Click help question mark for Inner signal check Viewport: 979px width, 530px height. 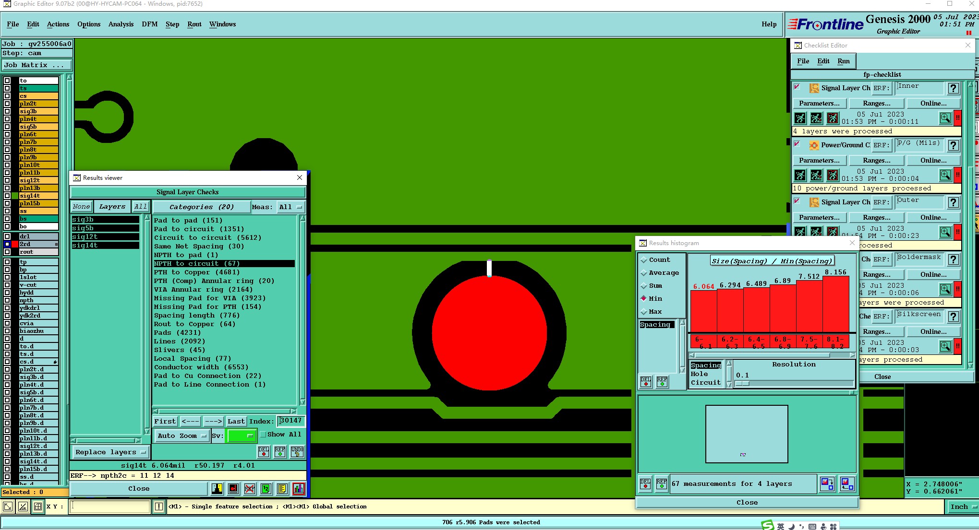pyautogui.click(x=953, y=88)
